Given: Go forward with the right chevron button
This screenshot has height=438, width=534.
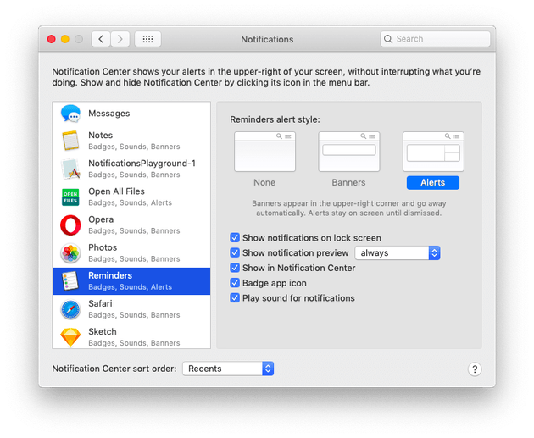Looking at the screenshot, I should (120, 39).
